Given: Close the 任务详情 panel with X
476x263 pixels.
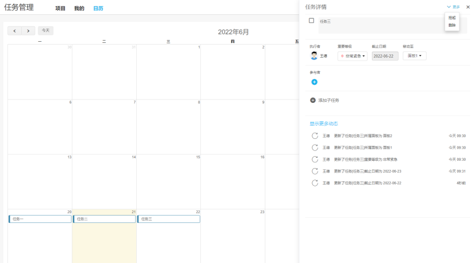Looking at the screenshot, I should (x=467, y=7).
